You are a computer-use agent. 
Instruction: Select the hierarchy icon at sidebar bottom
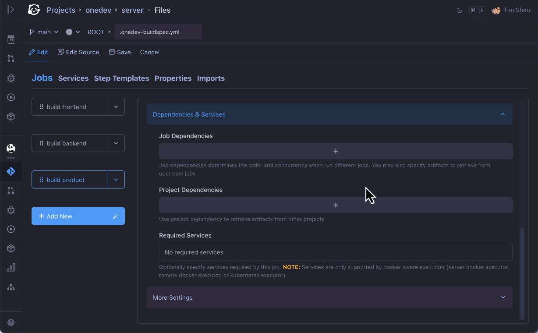(11, 287)
